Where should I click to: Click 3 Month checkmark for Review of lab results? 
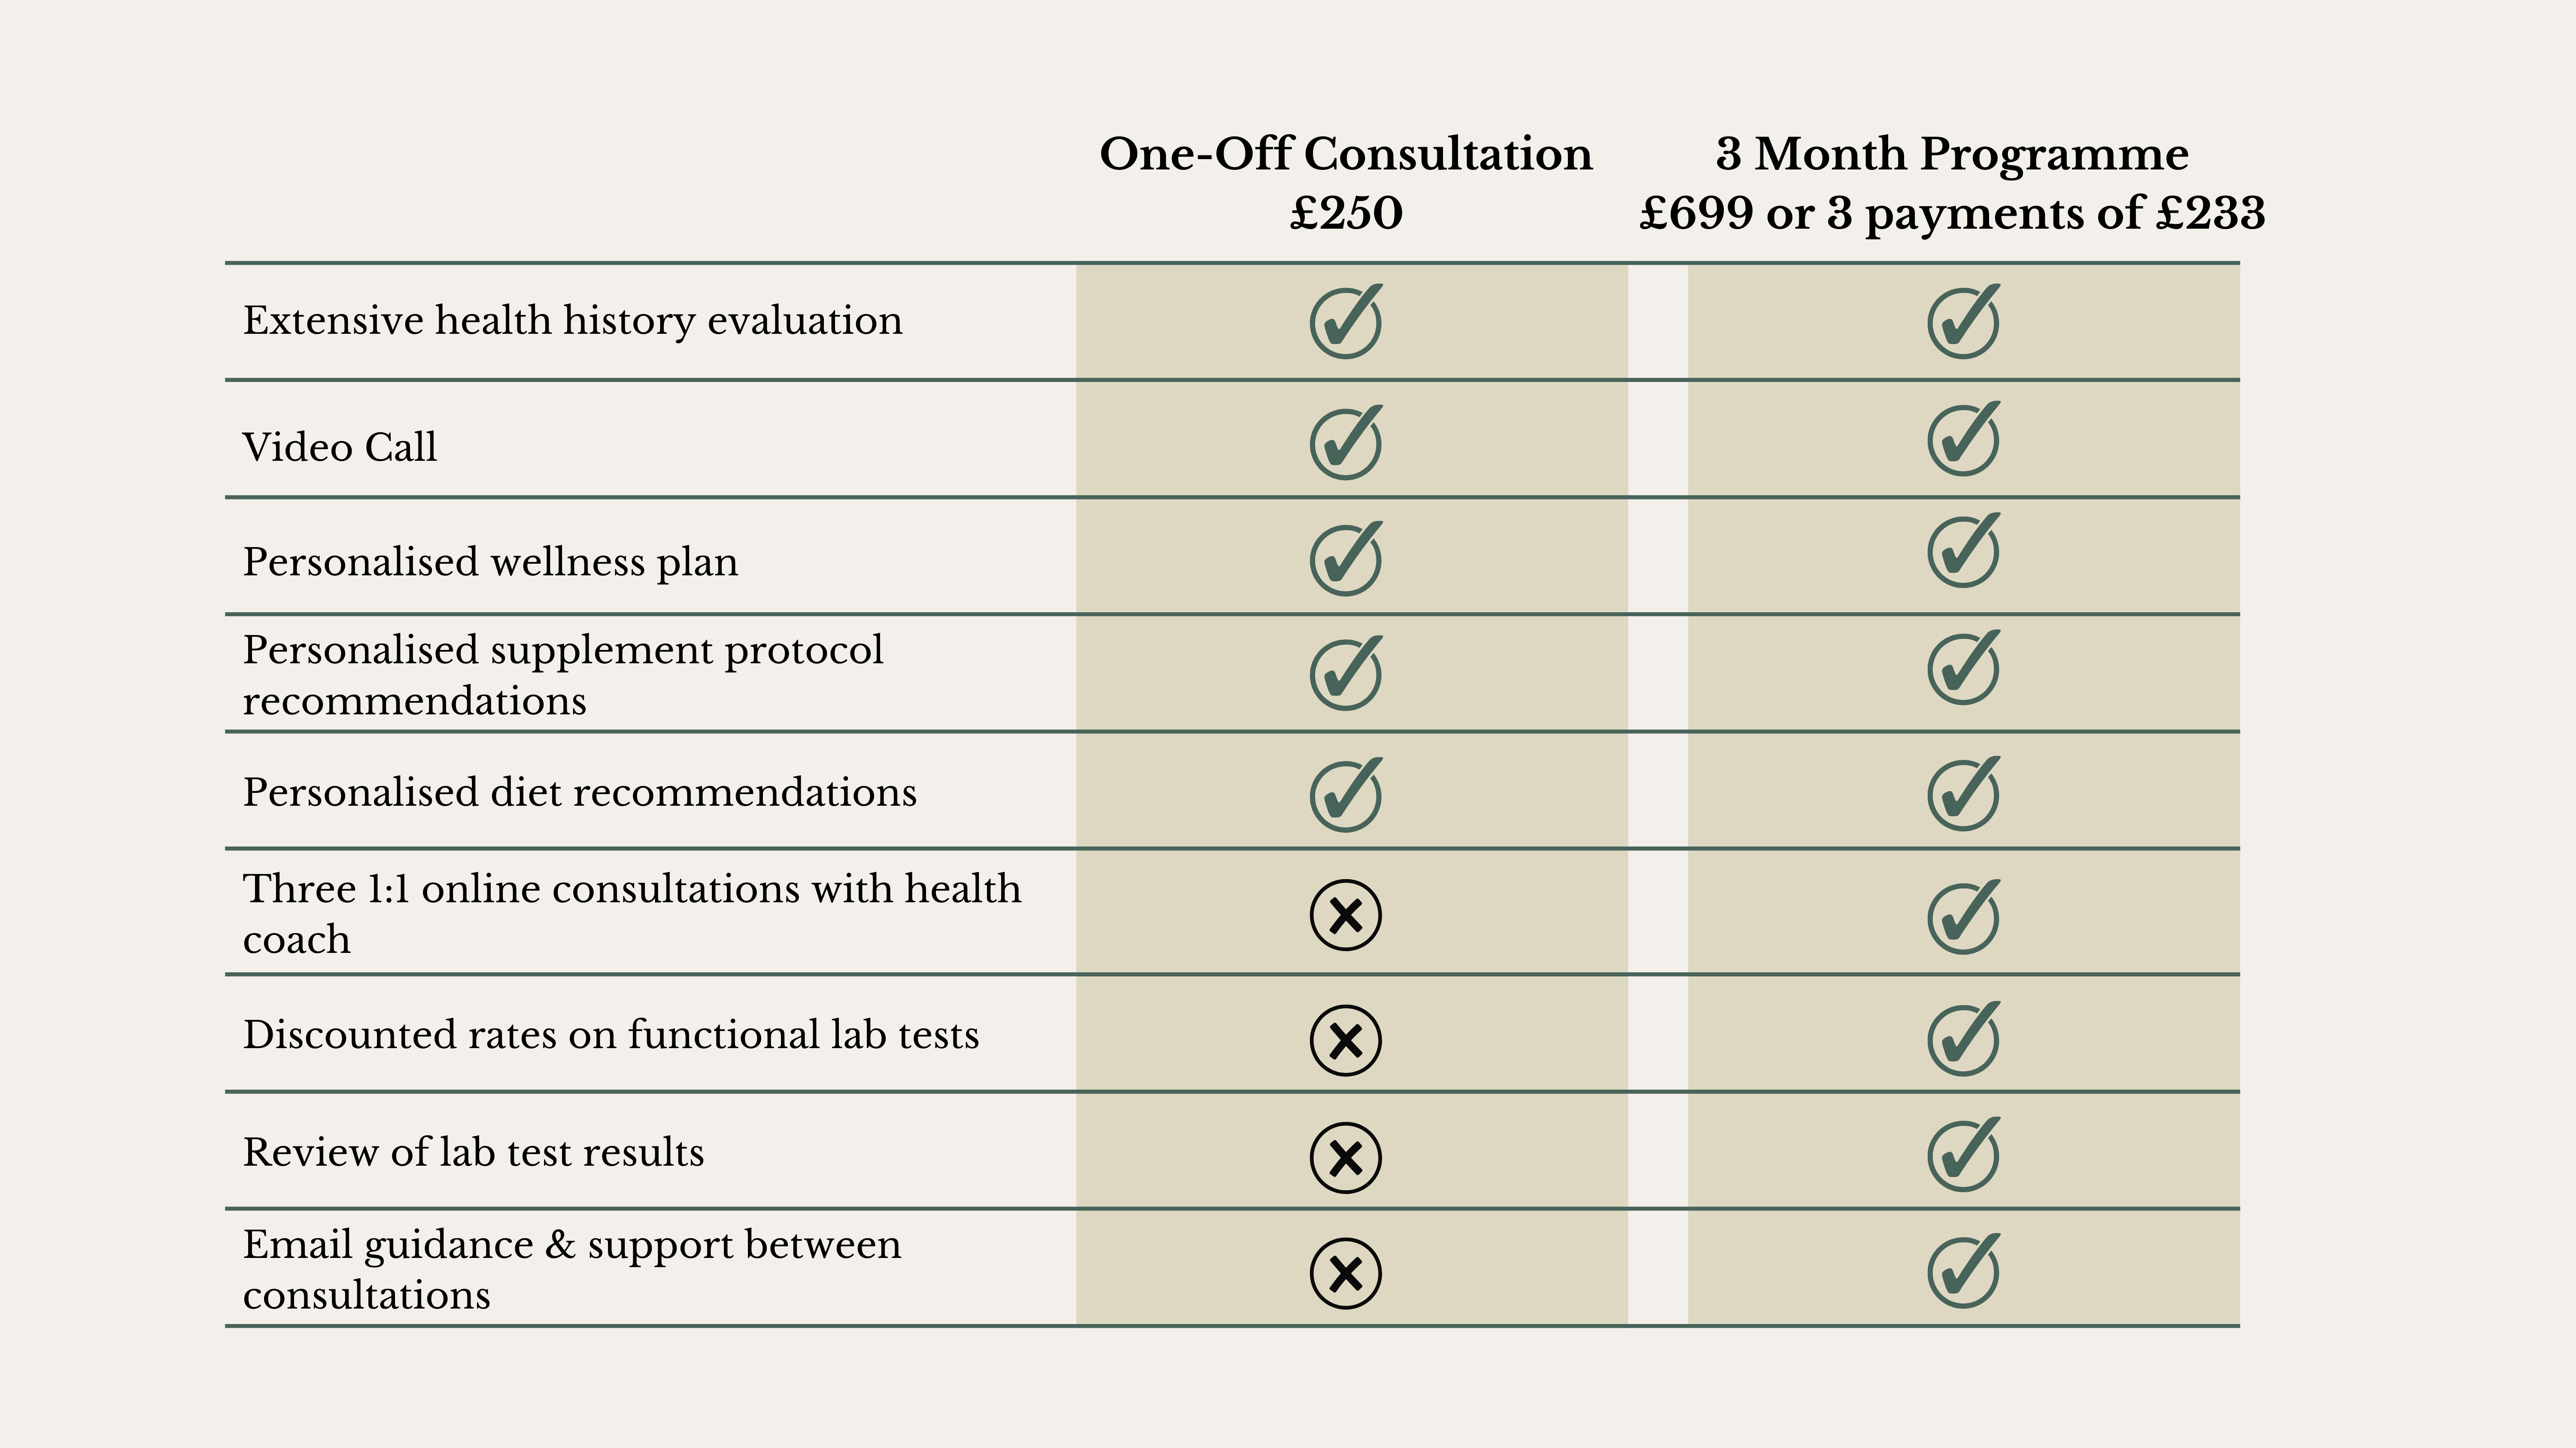pos(1962,1155)
